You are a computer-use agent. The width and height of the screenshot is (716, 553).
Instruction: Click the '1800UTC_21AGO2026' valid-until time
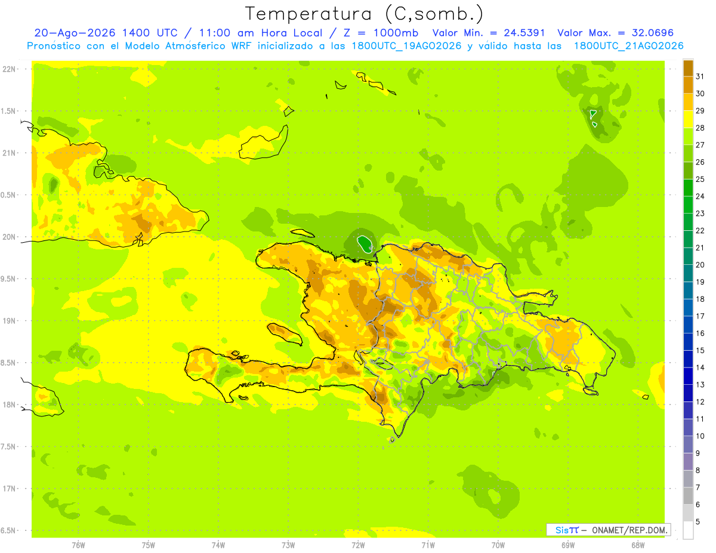(x=628, y=46)
